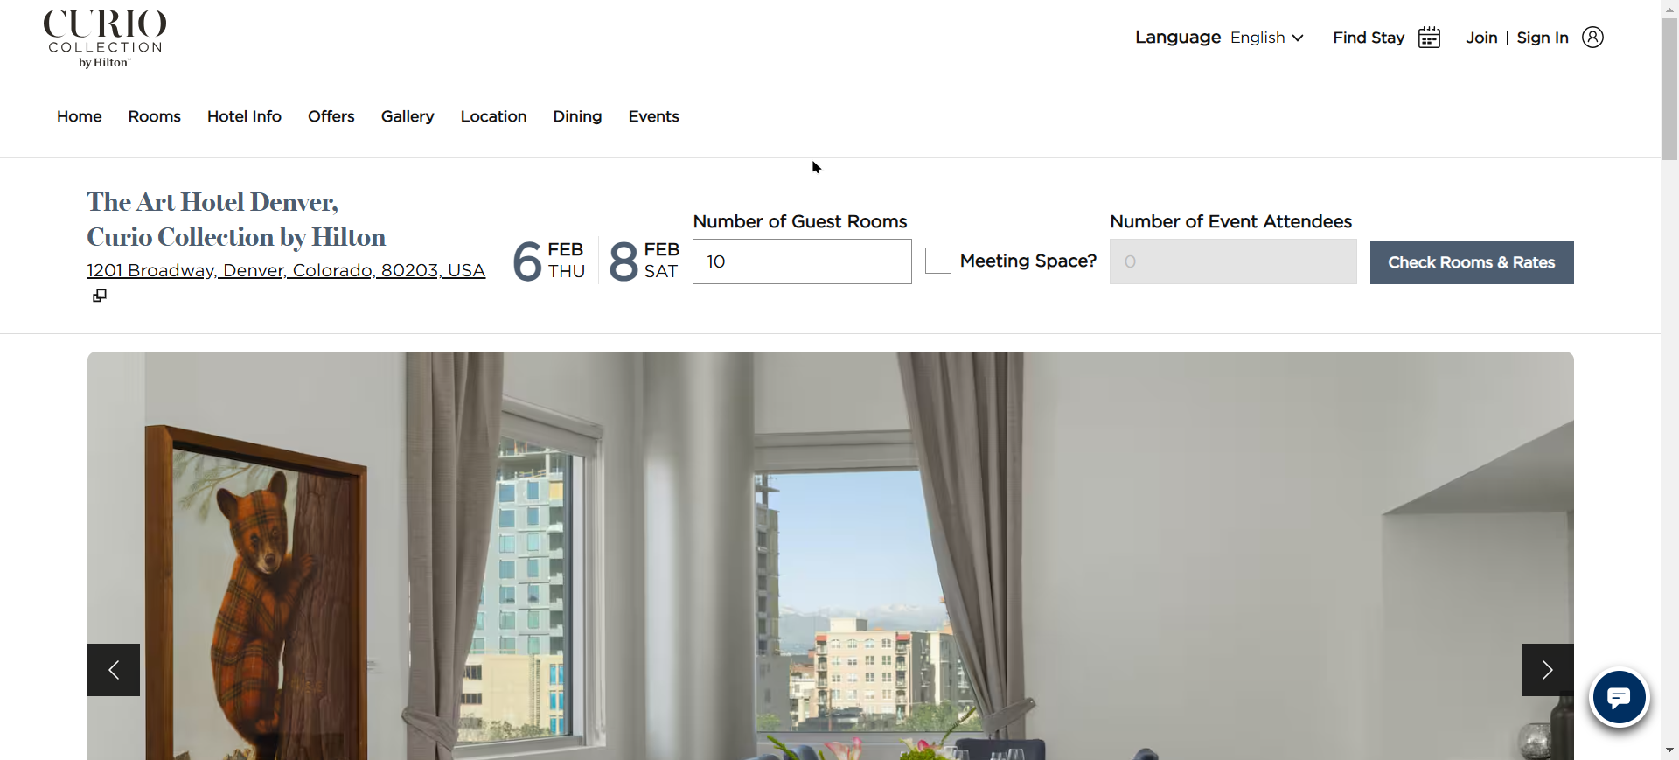Open the Find Stay calendar icon

[1429, 38]
